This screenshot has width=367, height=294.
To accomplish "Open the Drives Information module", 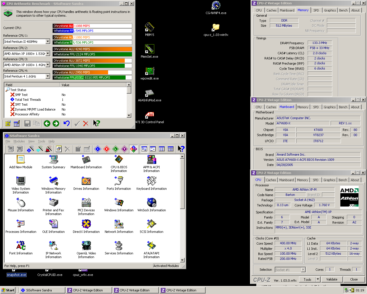I will coord(86,183).
